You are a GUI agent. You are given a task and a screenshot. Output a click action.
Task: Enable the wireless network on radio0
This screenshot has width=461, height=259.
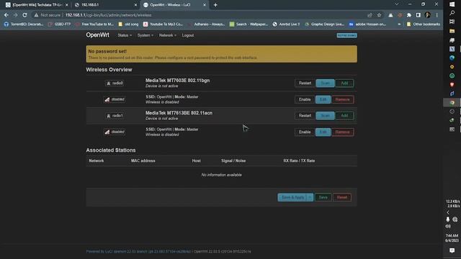(x=305, y=99)
